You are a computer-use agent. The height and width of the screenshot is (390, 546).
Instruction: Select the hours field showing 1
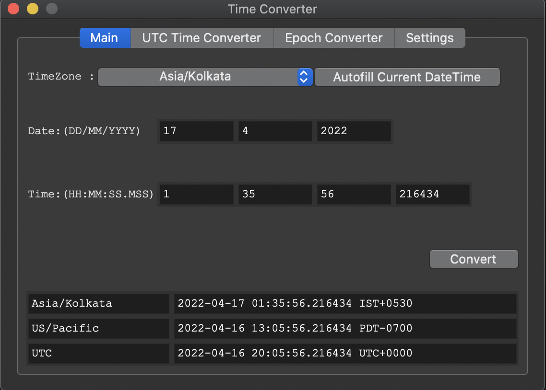pos(196,195)
